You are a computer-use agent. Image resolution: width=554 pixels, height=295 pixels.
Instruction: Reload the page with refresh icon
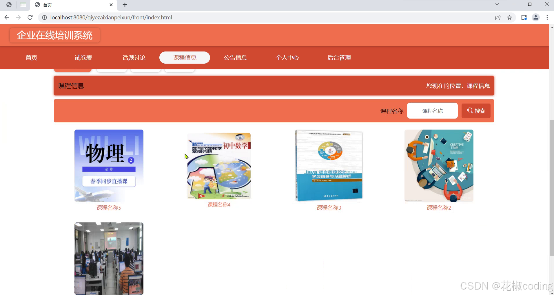point(30,17)
